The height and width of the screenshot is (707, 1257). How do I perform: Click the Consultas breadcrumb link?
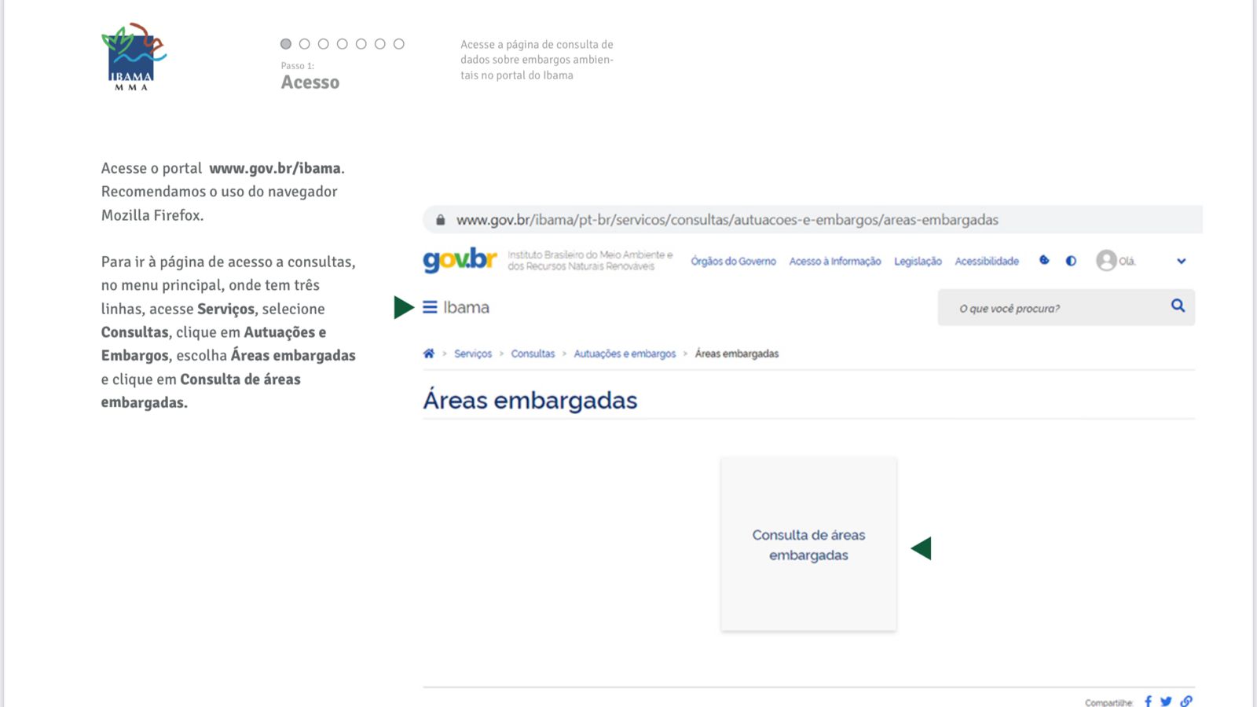533,353
